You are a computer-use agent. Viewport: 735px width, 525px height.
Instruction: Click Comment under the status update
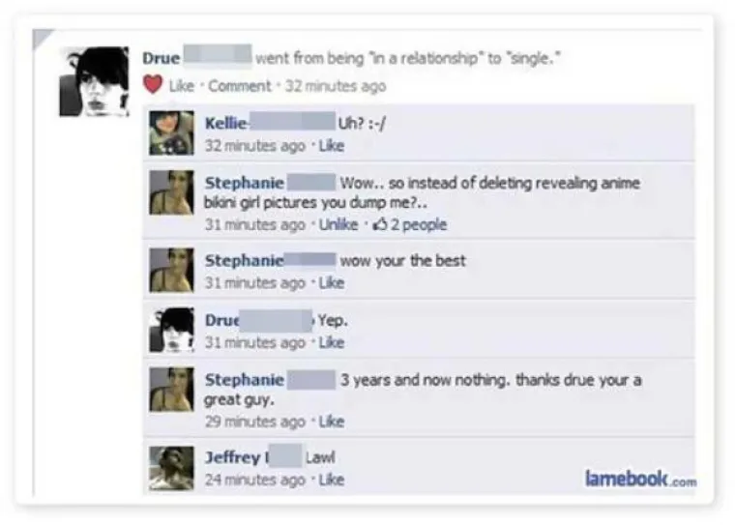pyautogui.click(x=240, y=86)
